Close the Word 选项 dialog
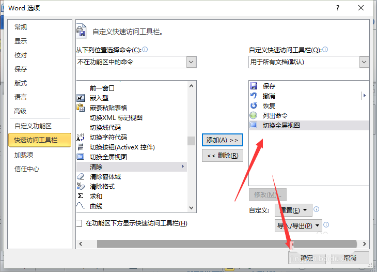This screenshot has width=377, height=272. click(x=361, y=8)
